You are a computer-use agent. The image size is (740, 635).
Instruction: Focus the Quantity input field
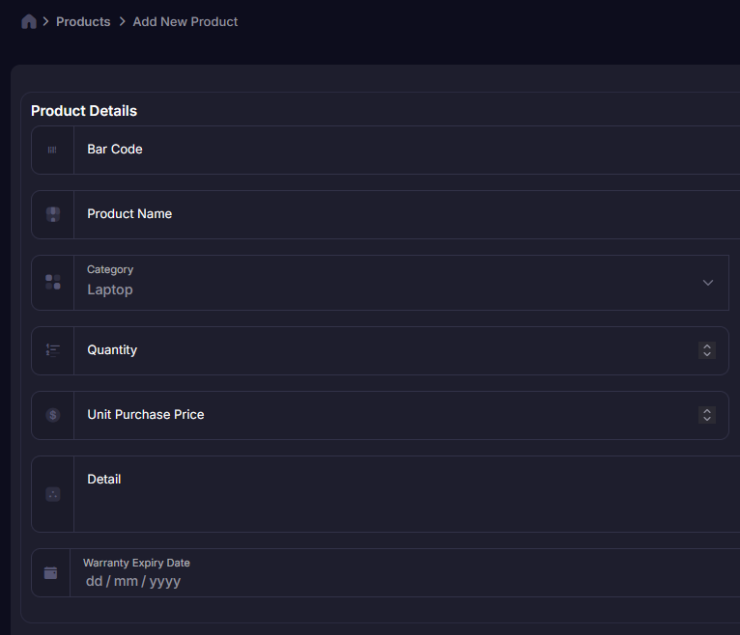point(386,350)
